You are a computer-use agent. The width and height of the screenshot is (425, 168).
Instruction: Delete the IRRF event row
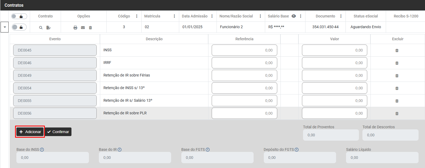(x=397, y=63)
